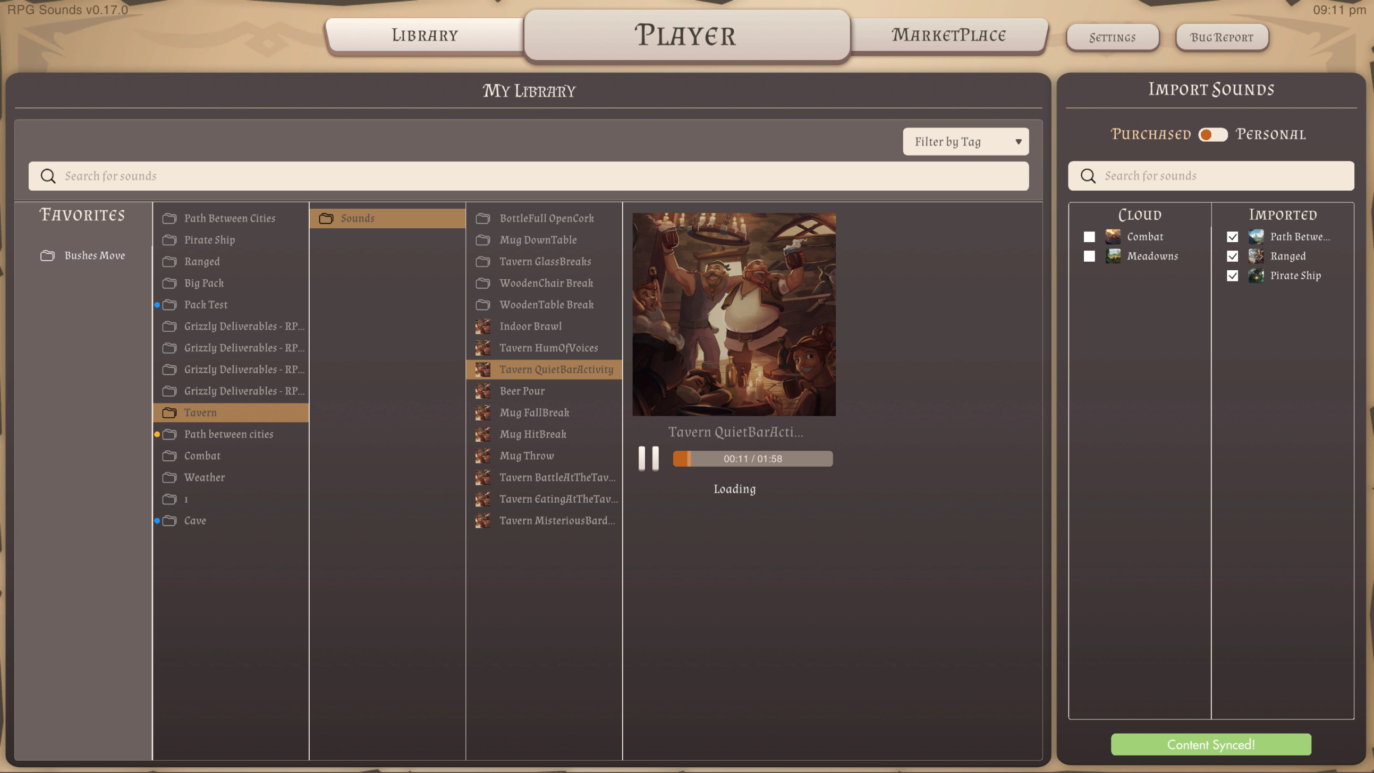Pause the Tavern QuietBarActivity playback

click(649, 458)
